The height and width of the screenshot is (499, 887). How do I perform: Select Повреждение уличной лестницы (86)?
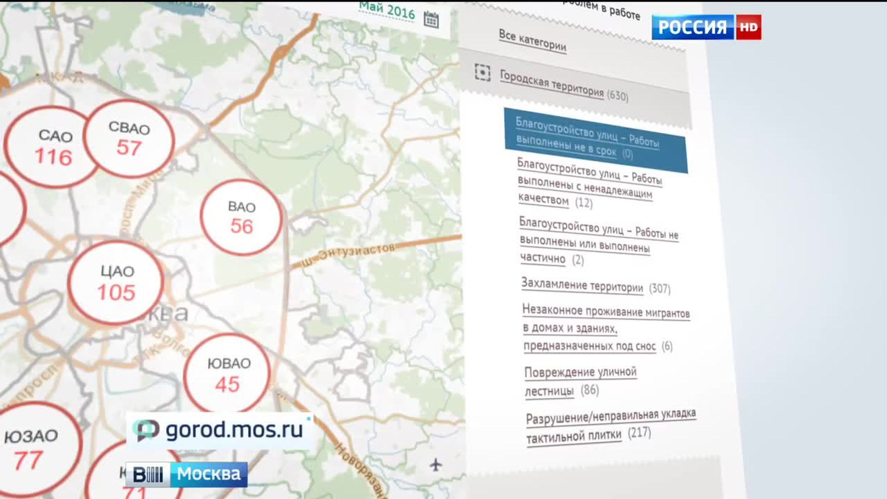[580, 382]
